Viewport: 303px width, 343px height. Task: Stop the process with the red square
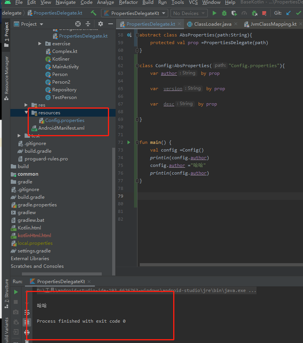(x=264, y=13)
